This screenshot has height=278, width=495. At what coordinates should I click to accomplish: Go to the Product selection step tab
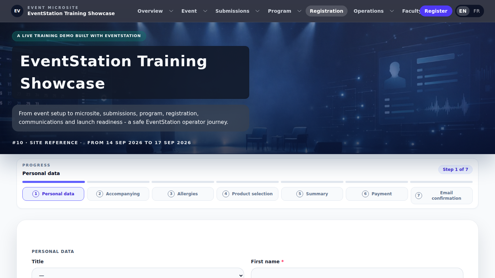tap(247, 194)
